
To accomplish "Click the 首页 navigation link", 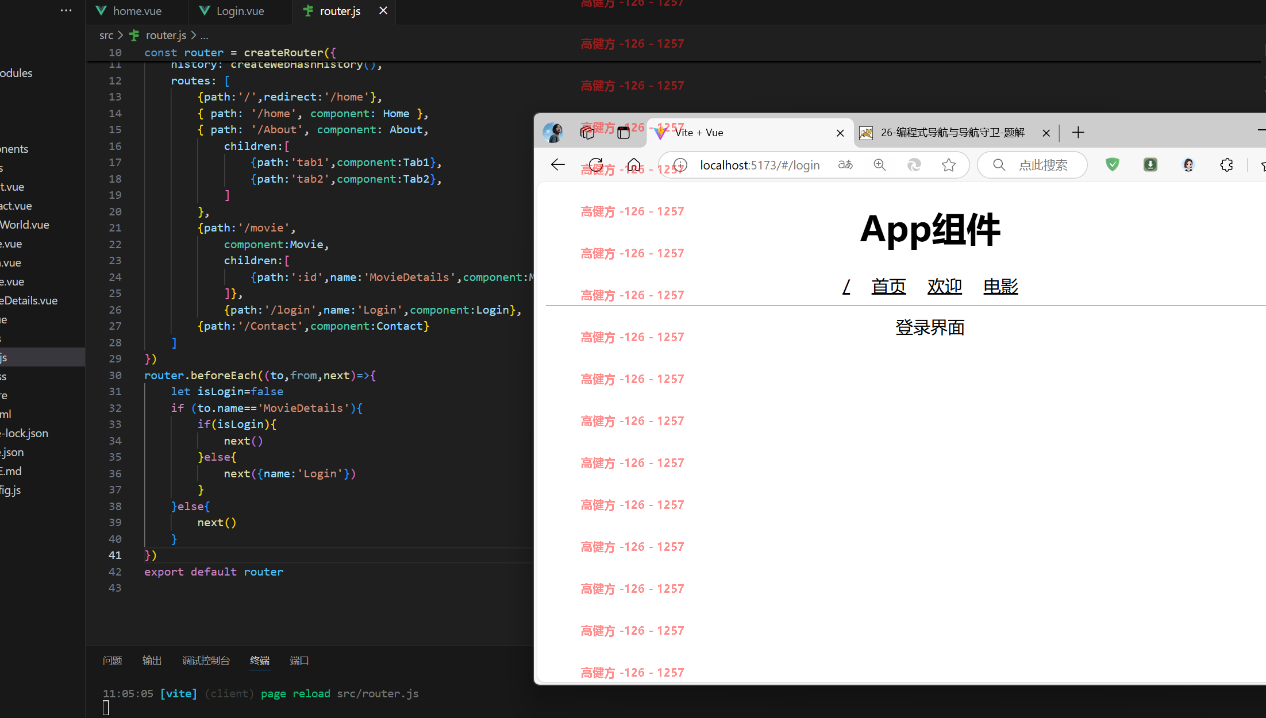I will 888,286.
